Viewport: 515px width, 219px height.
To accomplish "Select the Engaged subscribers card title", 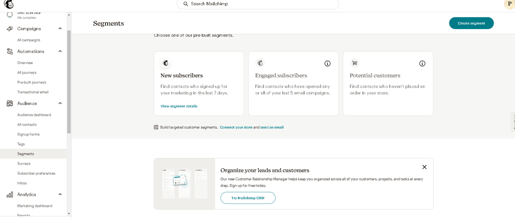I will 281,75.
